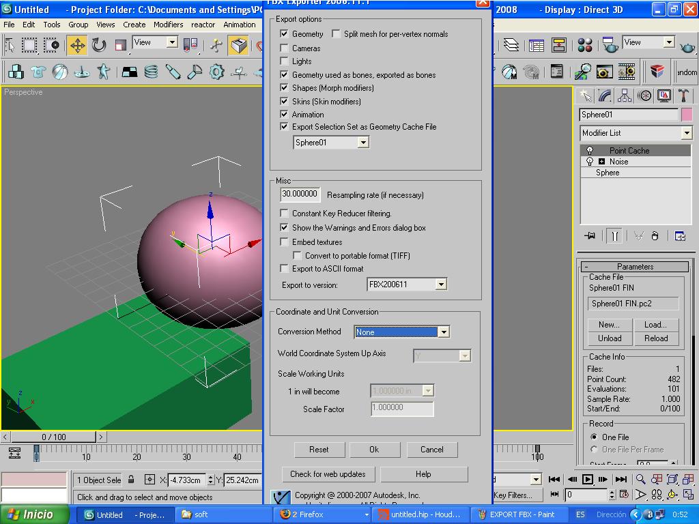Click the Sphere01 pink object color swatch
This screenshot has height=524, width=699.
tap(687, 115)
